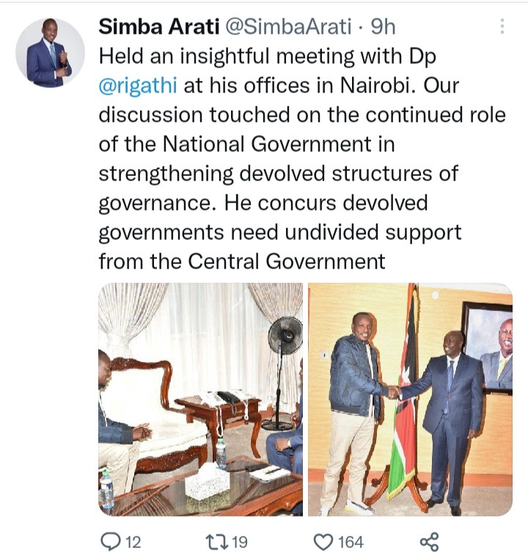Like the tweet with the heart icon
The width and height of the screenshot is (528, 559).
[x=323, y=542]
